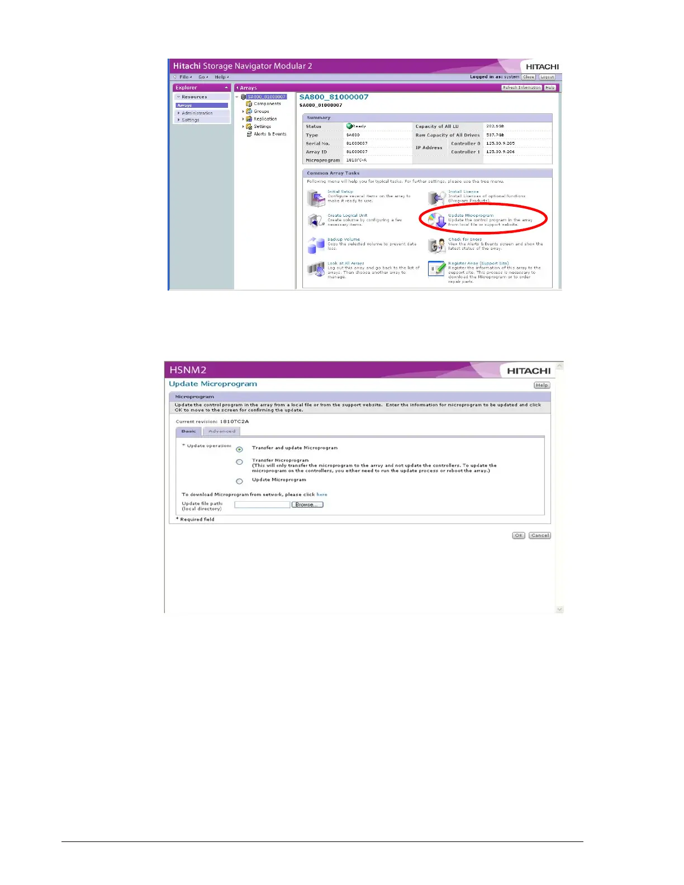
Task: Expand the Replication tree node arrow
Action: 243,119
